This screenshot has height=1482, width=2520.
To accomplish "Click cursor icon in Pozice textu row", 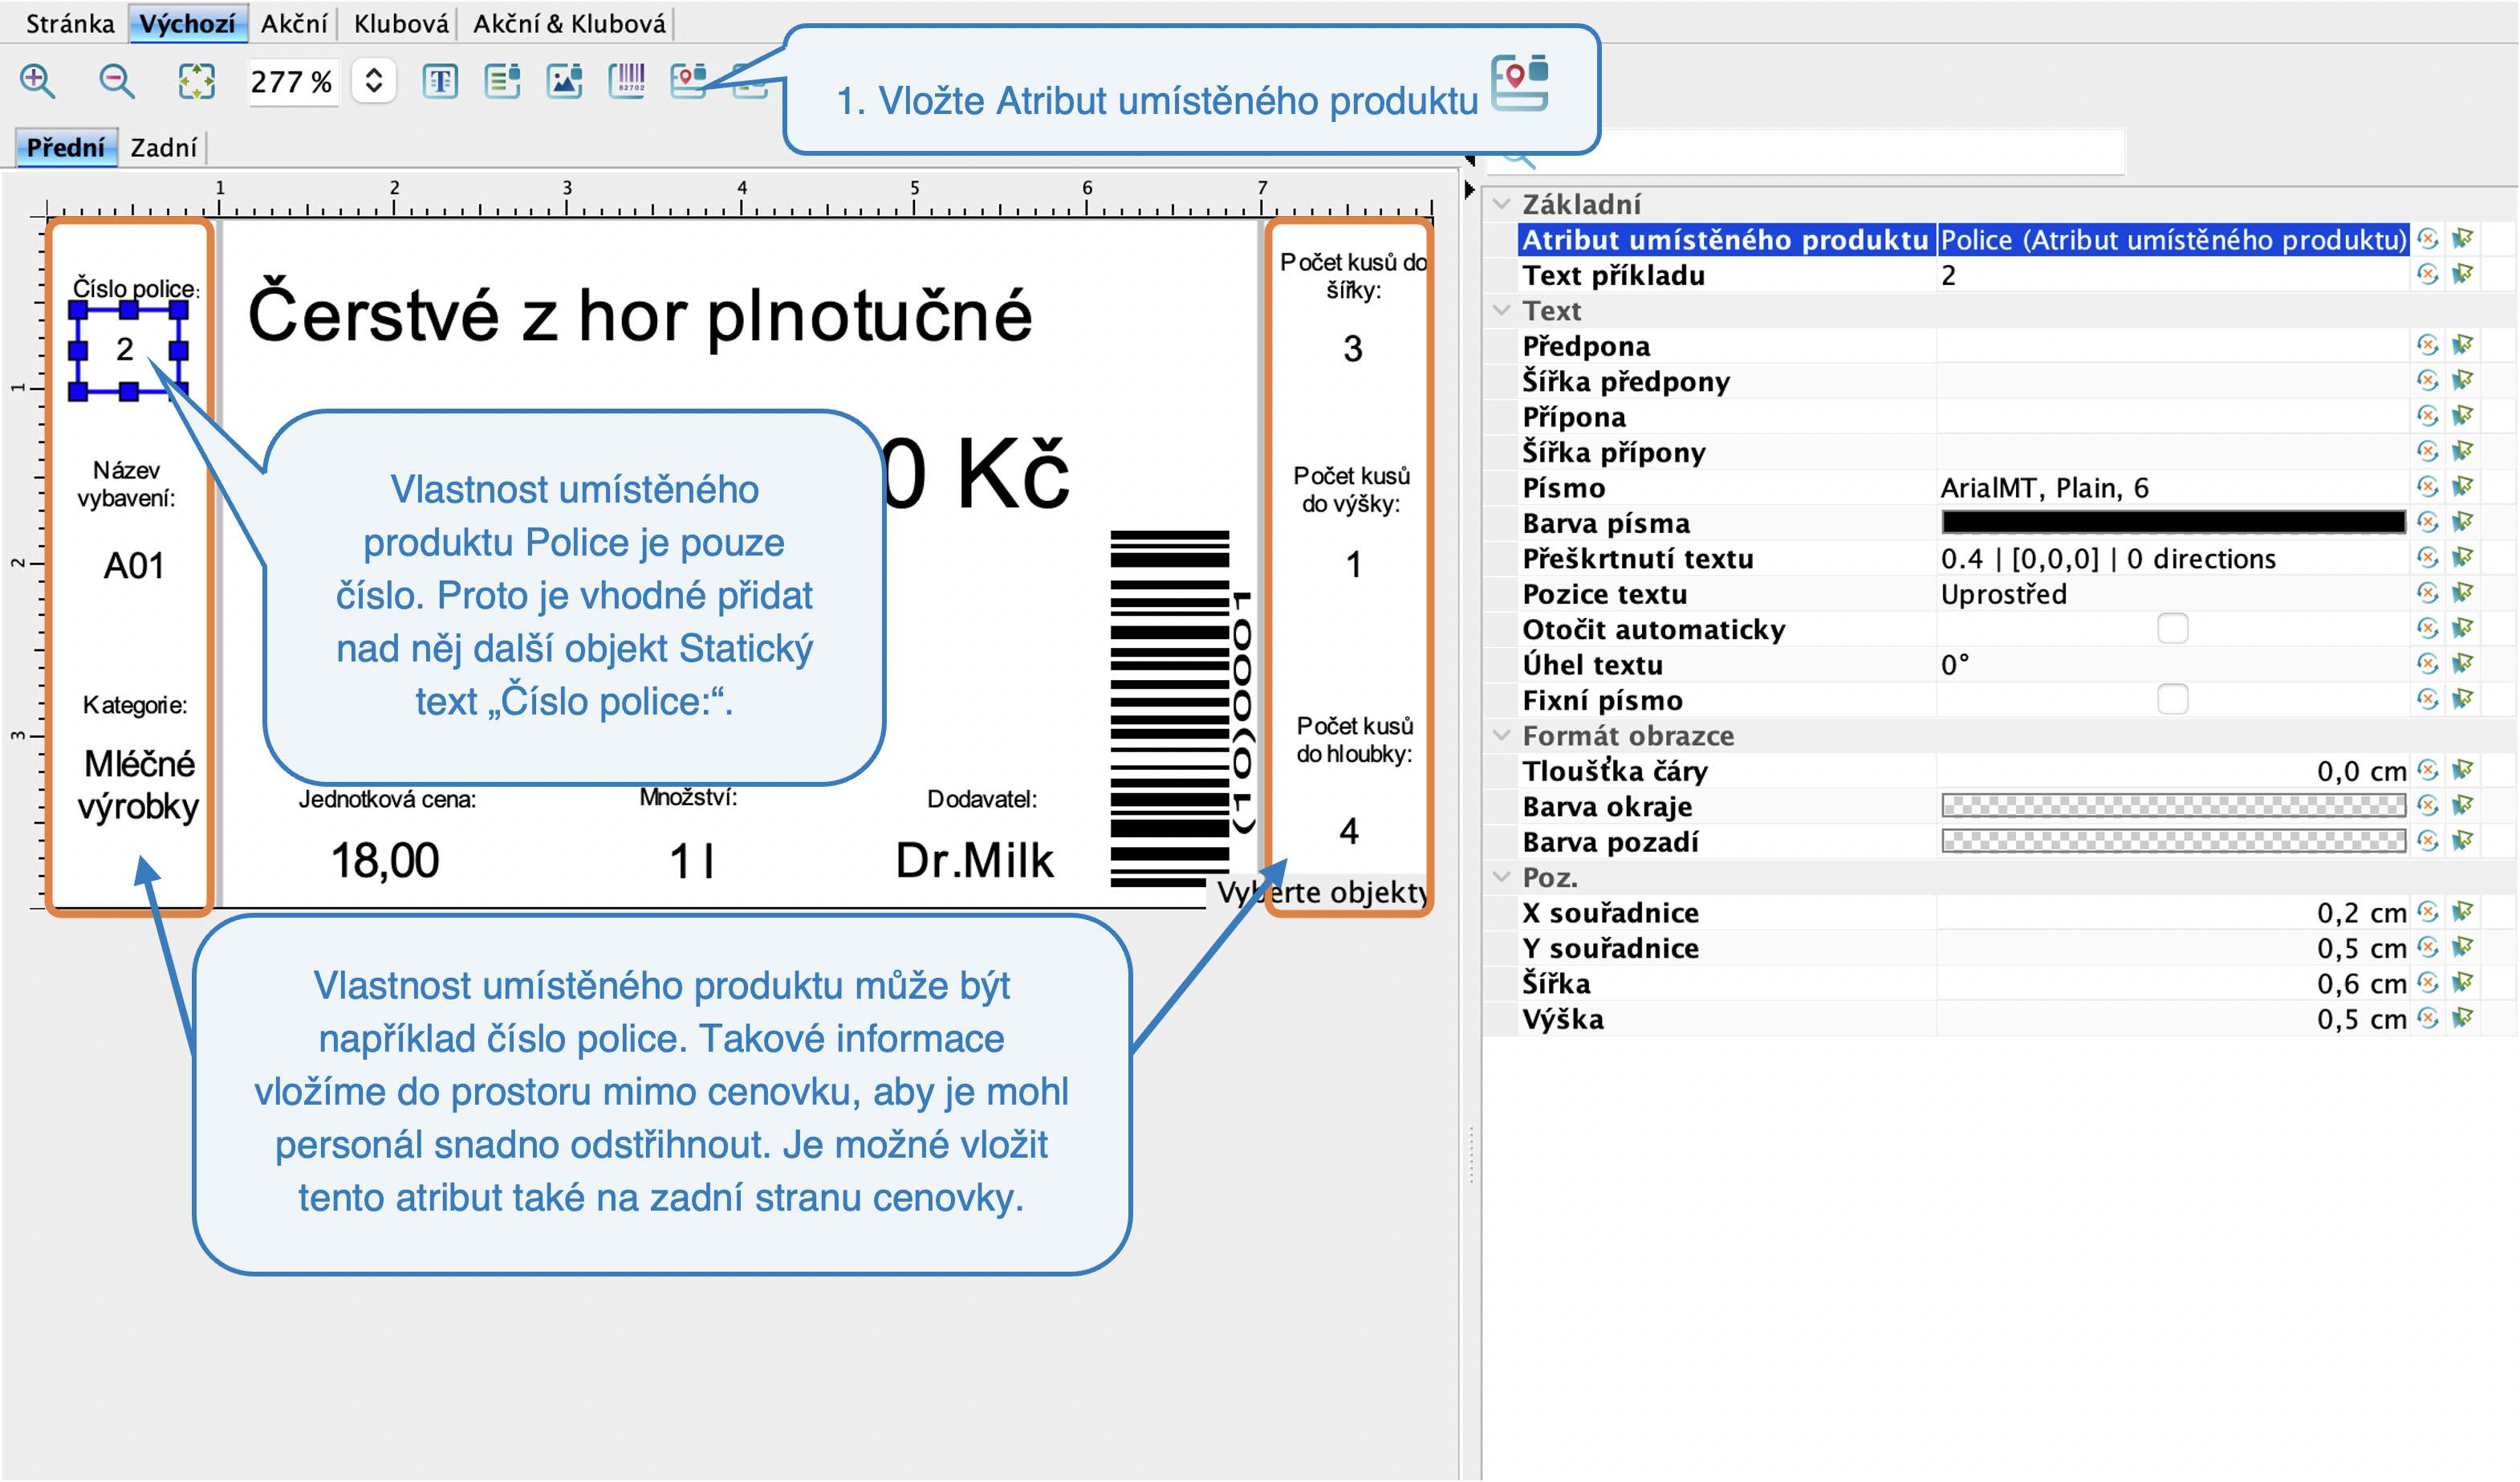I will click(2463, 593).
